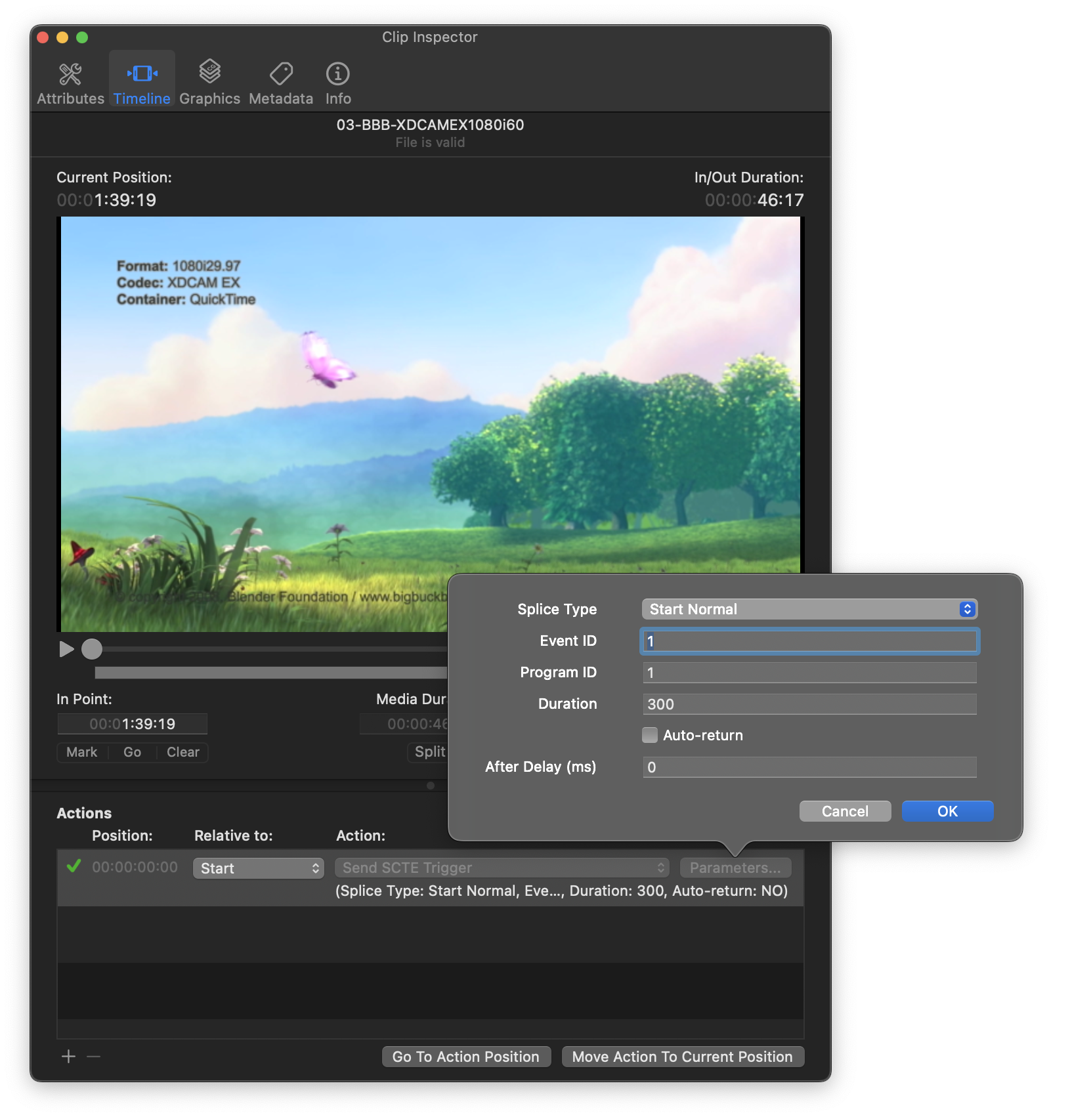Click Go To Action Position
Viewport: 1070px width, 1117px height.
(x=466, y=1057)
